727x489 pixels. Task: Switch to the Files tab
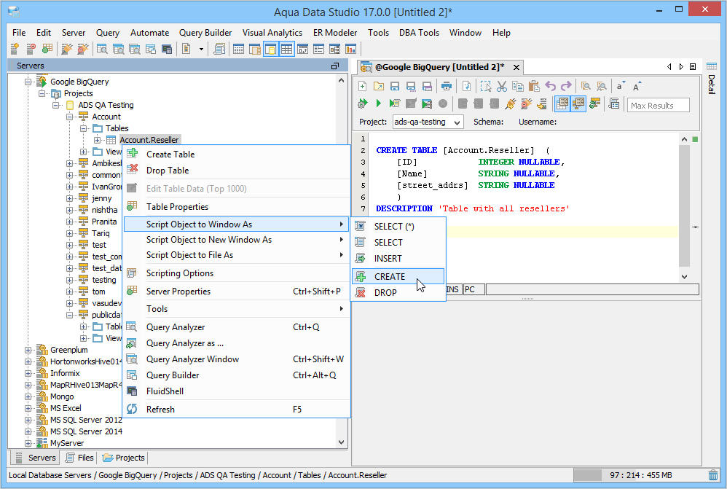79,458
